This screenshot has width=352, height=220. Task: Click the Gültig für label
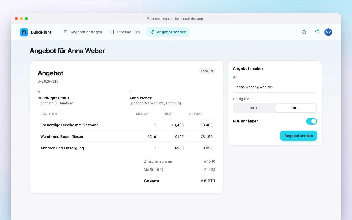coord(241,99)
